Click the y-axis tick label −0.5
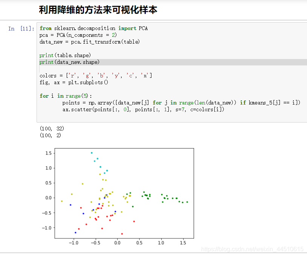Image resolution: width=307 pixels, height=256 pixels. 47,213
